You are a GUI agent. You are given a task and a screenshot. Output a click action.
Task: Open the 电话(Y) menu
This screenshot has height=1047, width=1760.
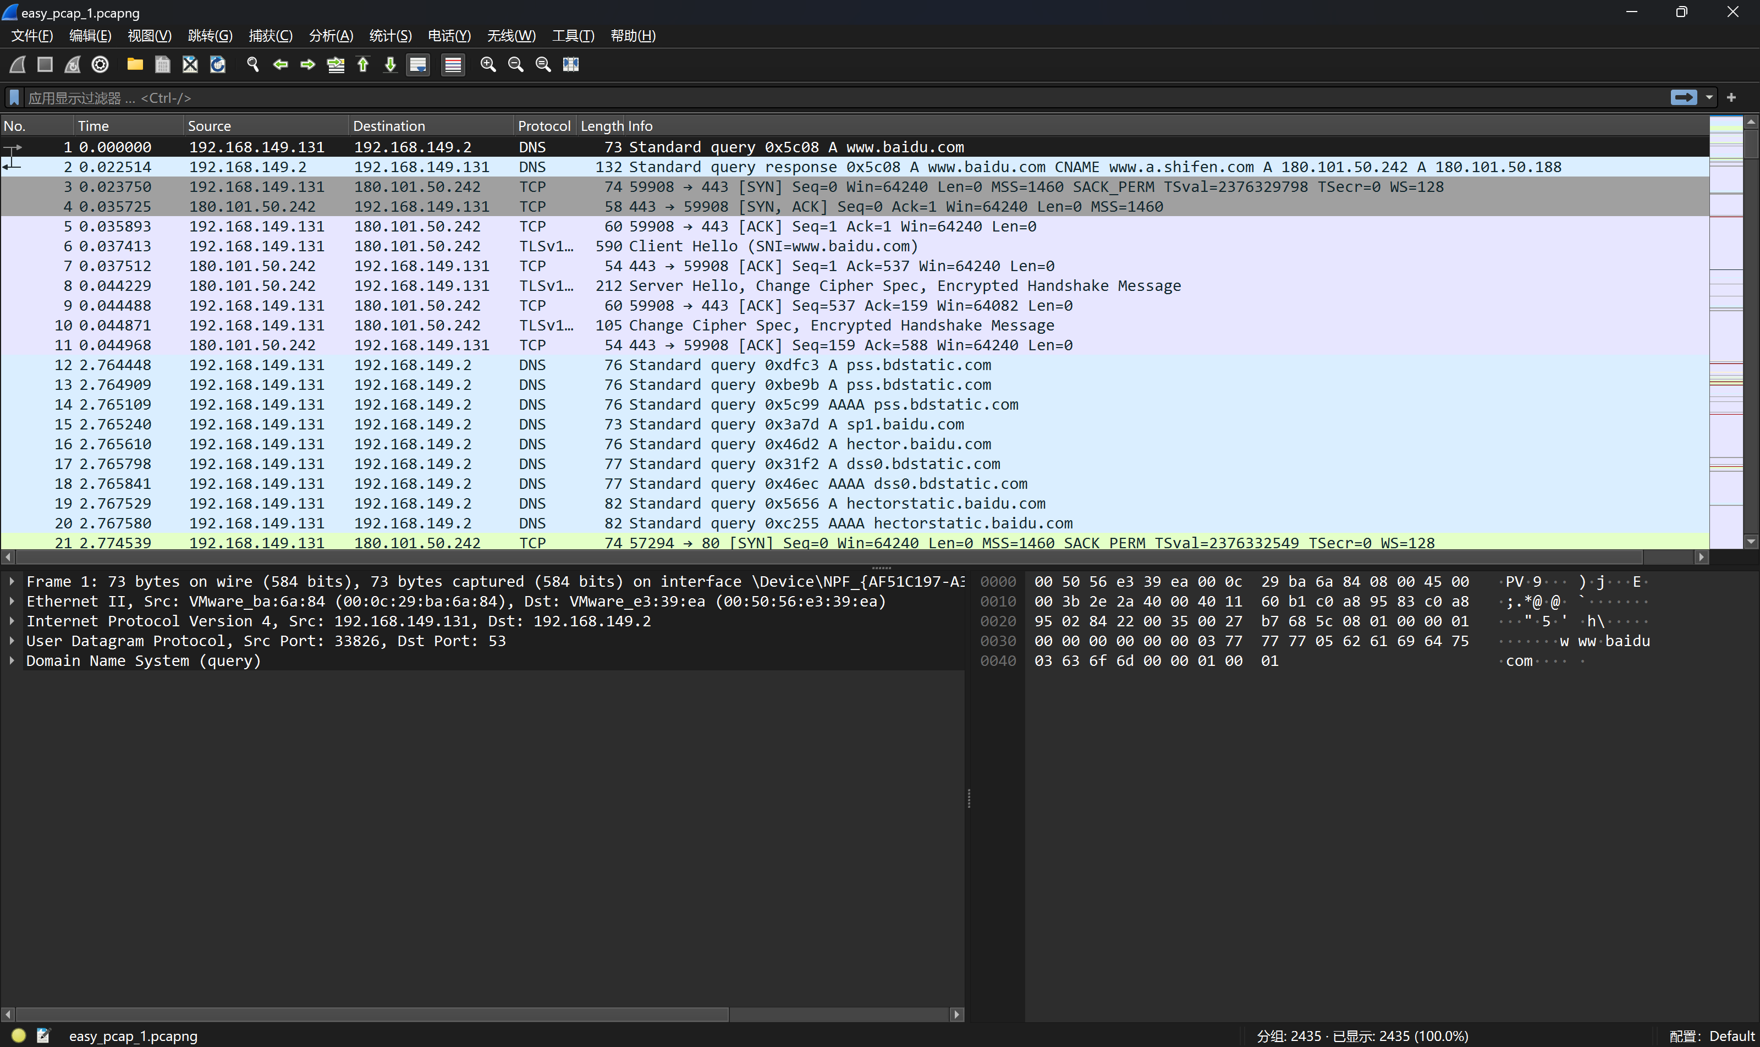tap(449, 35)
